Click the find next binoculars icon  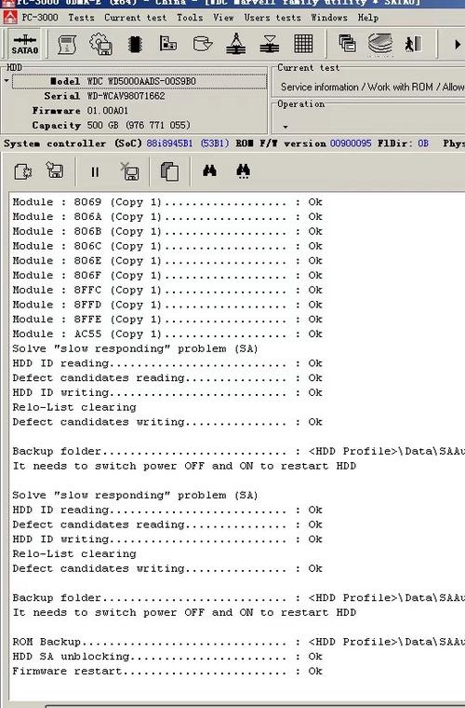244,171
